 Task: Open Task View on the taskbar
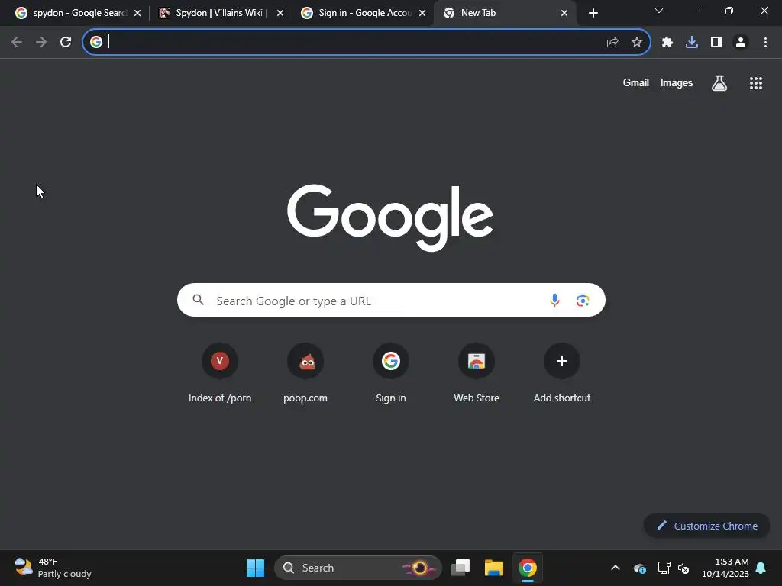460,568
